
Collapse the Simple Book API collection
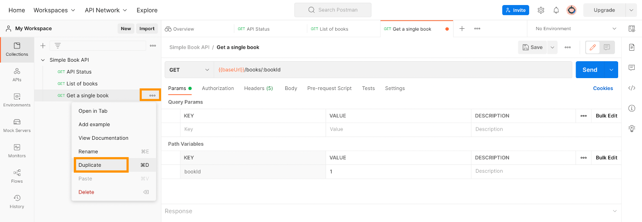coord(43,60)
